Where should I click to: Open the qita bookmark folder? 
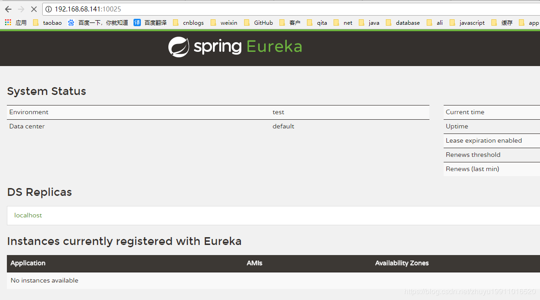click(x=317, y=23)
